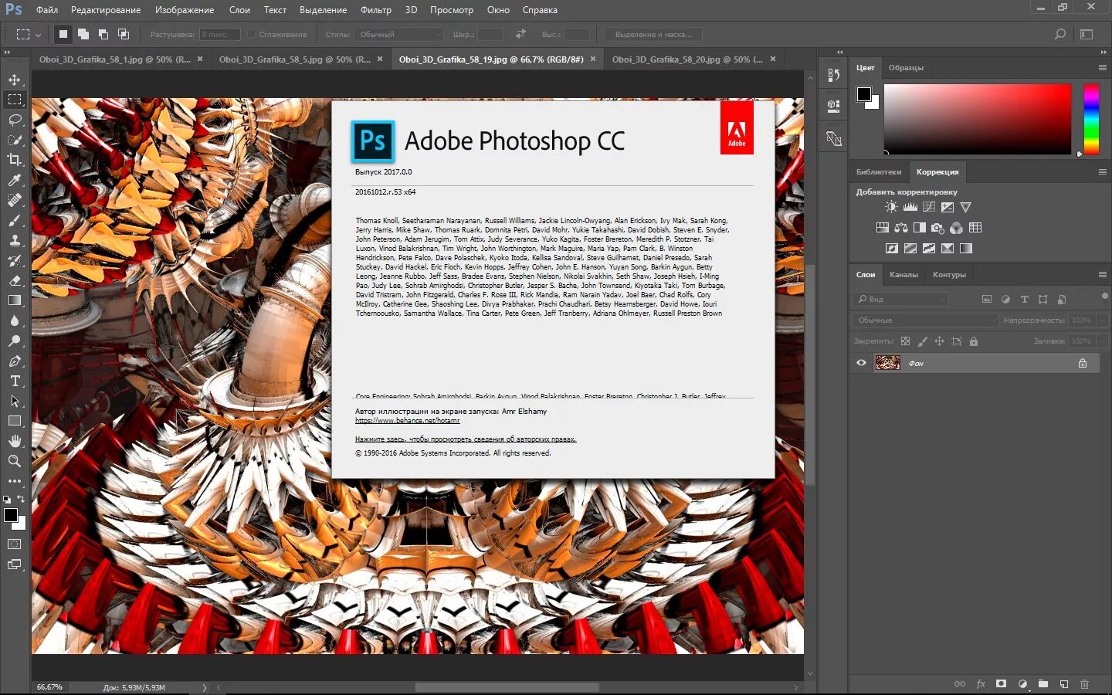Open the Файл menu
Viewport: 1112px width, 695px height.
[47, 10]
